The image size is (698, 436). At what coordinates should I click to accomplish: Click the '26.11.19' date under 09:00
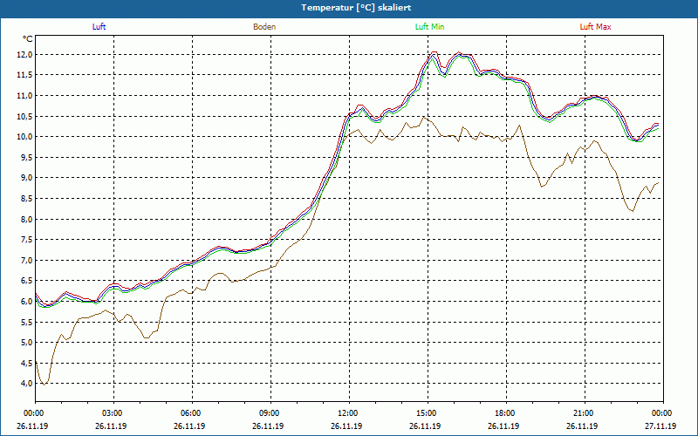(268, 426)
